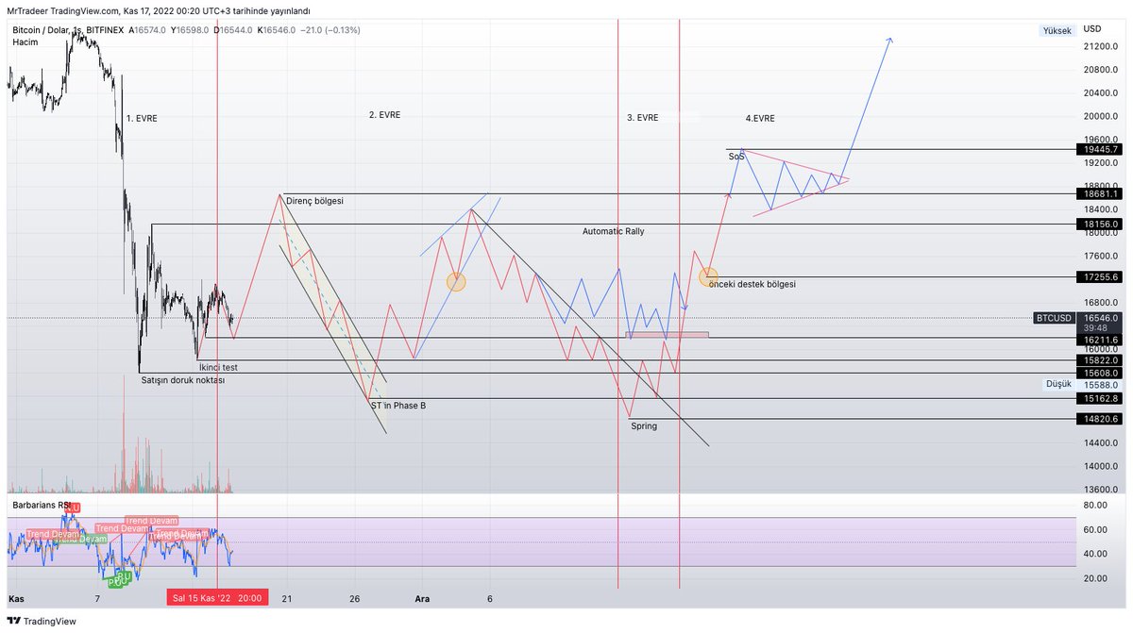Screen dimensions: 1133x633
Task: Select the Satışın doruk noktası annotation
Action: [182, 379]
